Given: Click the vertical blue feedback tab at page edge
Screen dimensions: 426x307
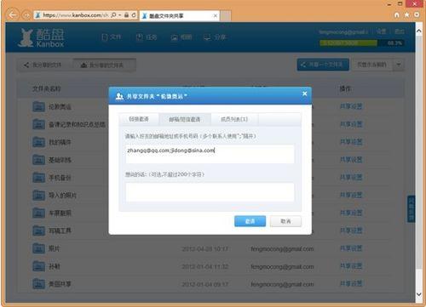Looking at the screenshot, I should click(412, 208).
